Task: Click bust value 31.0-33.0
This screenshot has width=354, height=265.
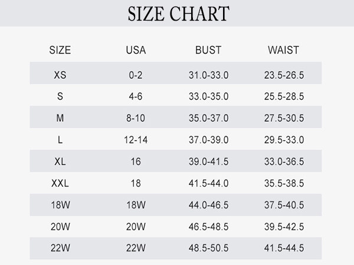Action: pos(209,75)
